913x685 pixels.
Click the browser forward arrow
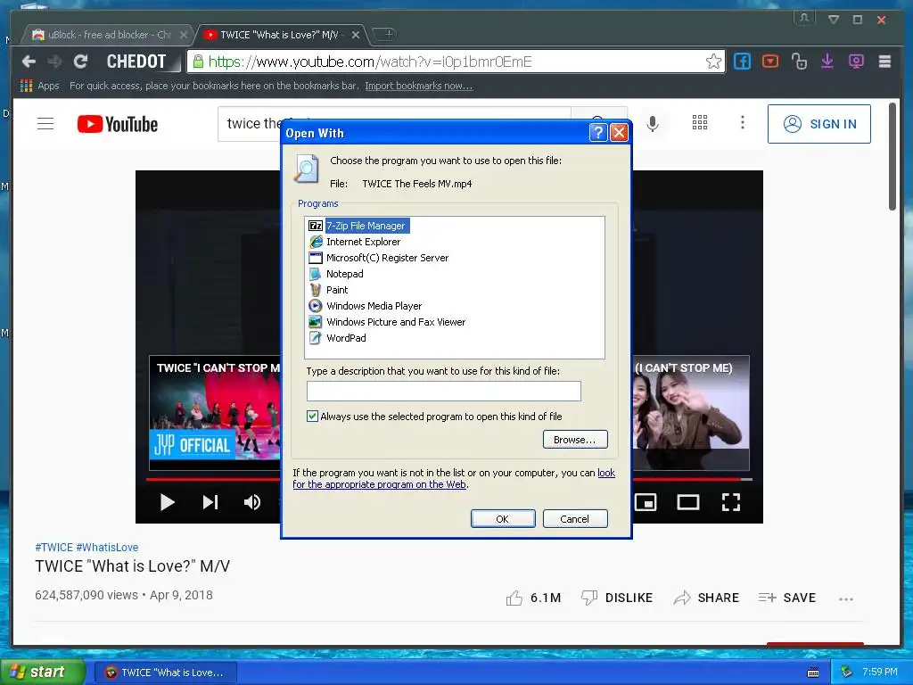pos(54,62)
